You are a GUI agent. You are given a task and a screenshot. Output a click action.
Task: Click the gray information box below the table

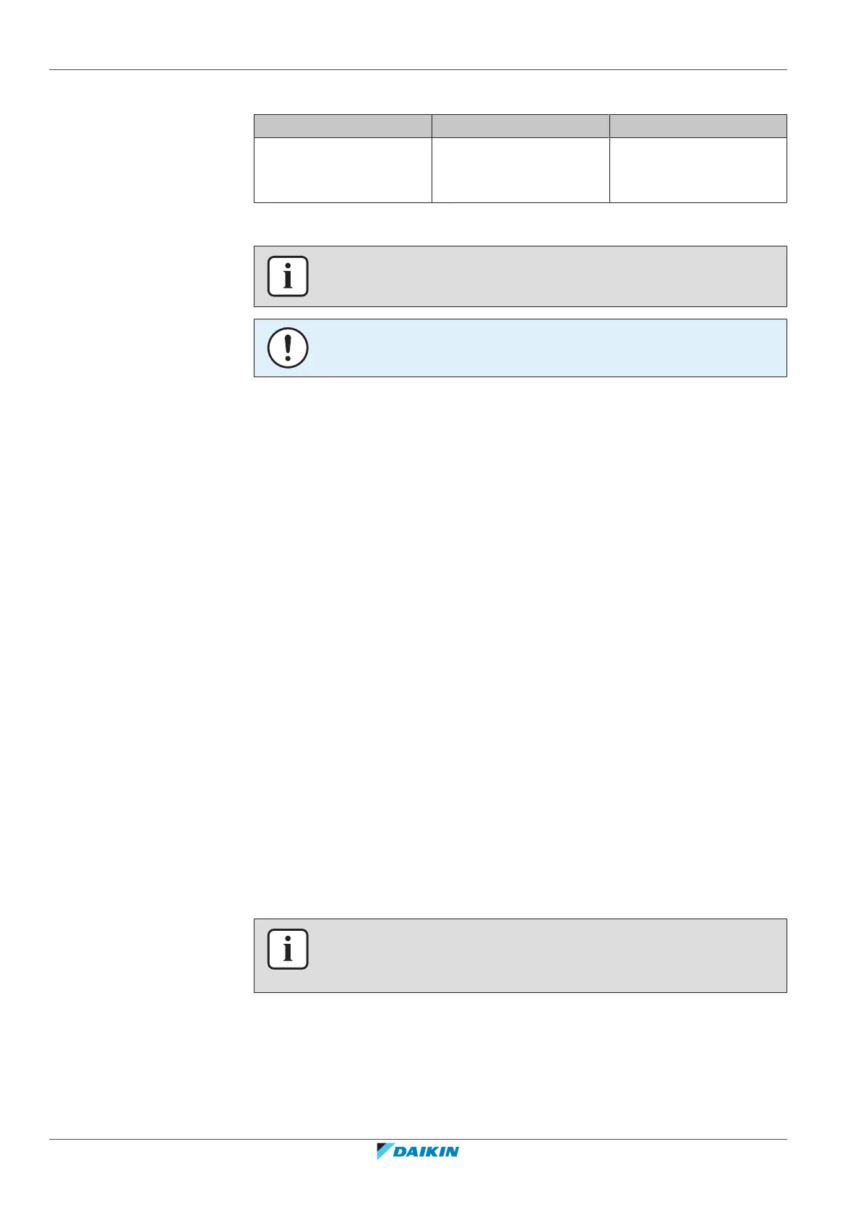coord(542,276)
